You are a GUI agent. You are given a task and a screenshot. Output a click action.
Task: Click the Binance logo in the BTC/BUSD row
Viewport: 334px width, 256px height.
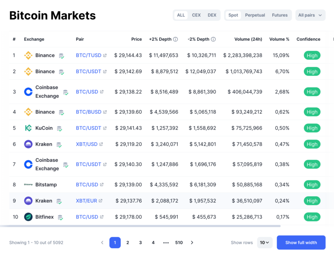[28, 112]
